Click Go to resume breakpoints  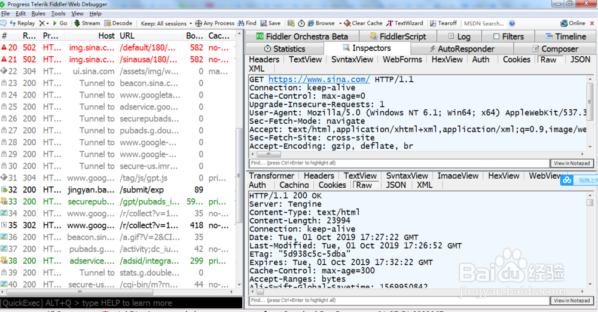[x=60, y=23]
